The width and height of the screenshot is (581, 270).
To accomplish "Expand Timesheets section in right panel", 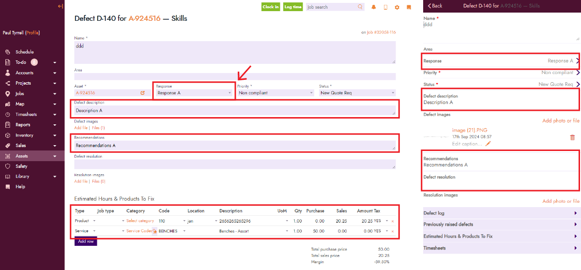I will tap(501, 248).
